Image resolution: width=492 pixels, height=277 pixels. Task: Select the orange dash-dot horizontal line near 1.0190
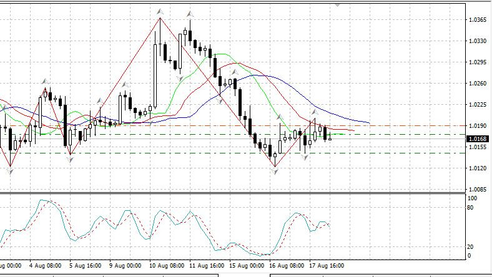[406, 125]
